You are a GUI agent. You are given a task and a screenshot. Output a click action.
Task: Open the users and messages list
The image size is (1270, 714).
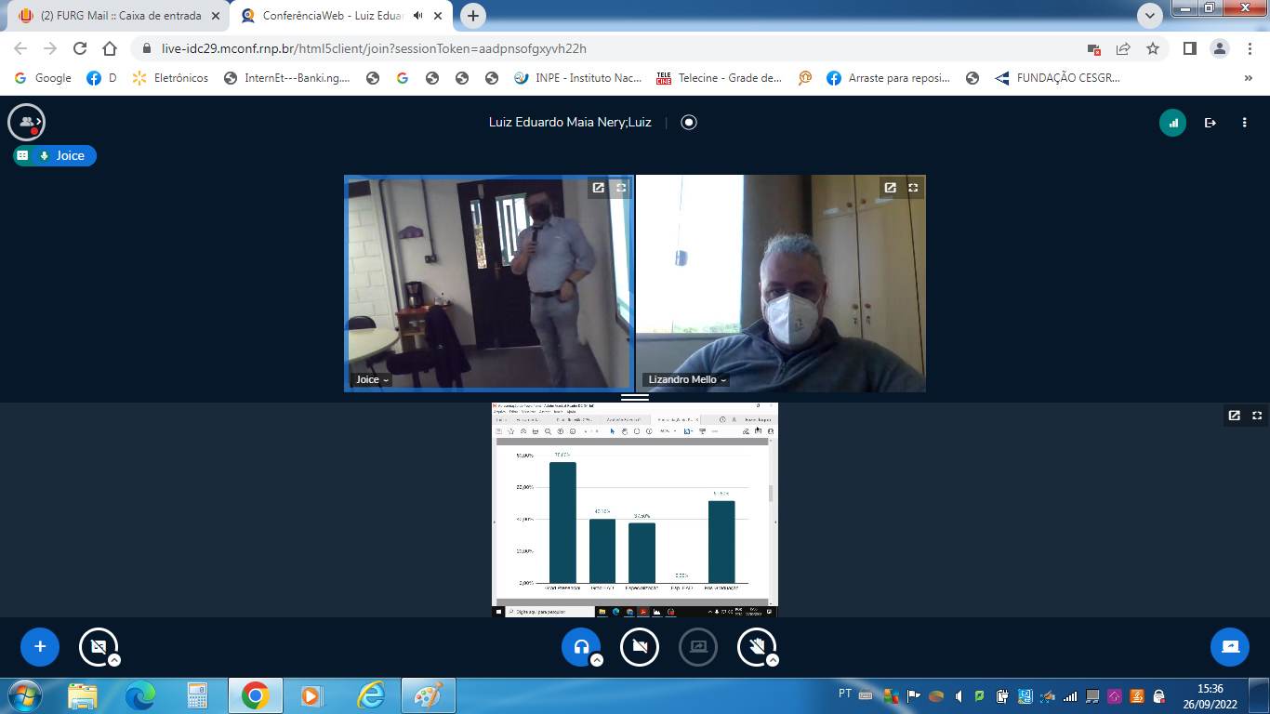point(26,122)
